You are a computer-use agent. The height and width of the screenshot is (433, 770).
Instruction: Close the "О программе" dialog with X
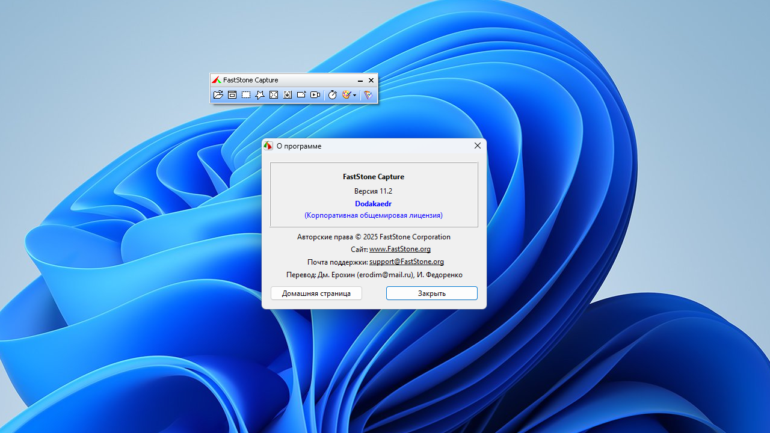tap(478, 146)
